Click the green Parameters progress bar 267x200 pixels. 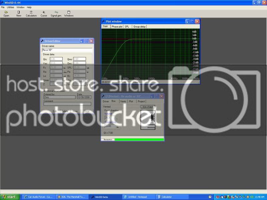click(x=139, y=140)
